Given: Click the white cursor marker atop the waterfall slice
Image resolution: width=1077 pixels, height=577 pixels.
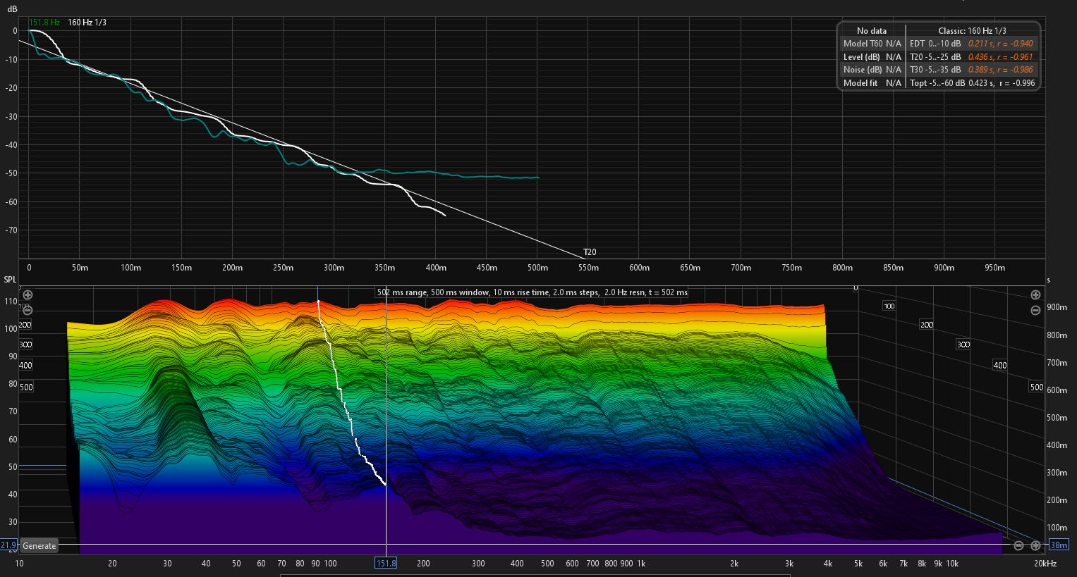Looking at the screenshot, I should point(318,301).
